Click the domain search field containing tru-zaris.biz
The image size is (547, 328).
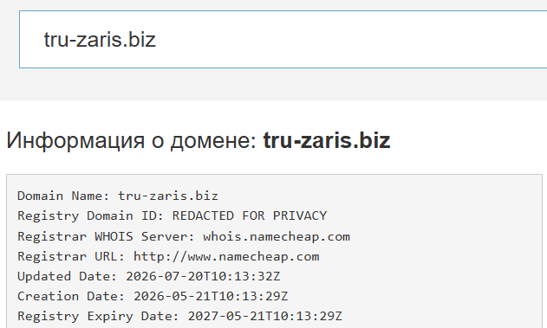point(283,39)
